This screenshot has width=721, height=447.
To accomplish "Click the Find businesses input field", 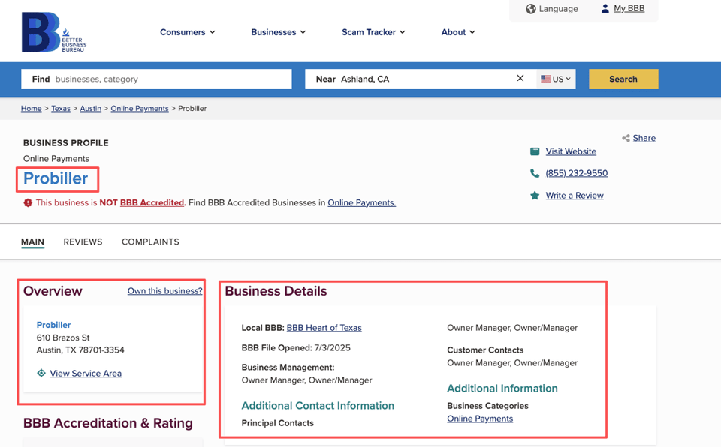I will [156, 79].
